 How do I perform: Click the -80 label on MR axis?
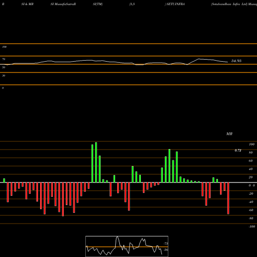(x=251, y=218)
